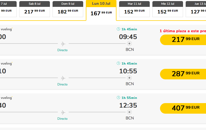Switch to the Mar 11 Jul date
The height and width of the screenshot is (130, 206).
(134, 9)
